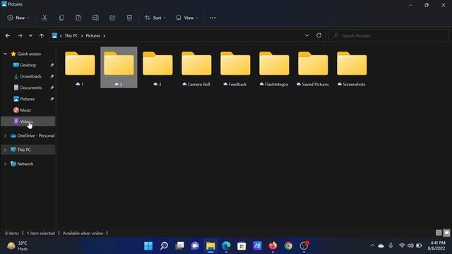The height and width of the screenshot is (254, 452).
Task: Click the Delete trash icon
Action: (x=129, y=18)
